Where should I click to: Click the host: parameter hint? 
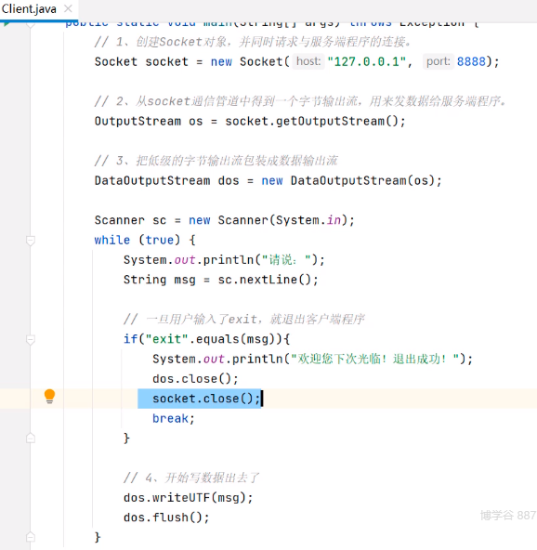pyautogui.click(x=308, y=61)
